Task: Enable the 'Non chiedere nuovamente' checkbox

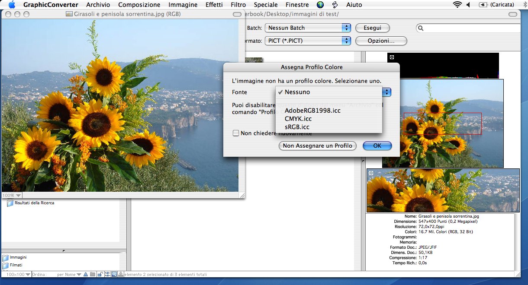Action: pos(236,133)
